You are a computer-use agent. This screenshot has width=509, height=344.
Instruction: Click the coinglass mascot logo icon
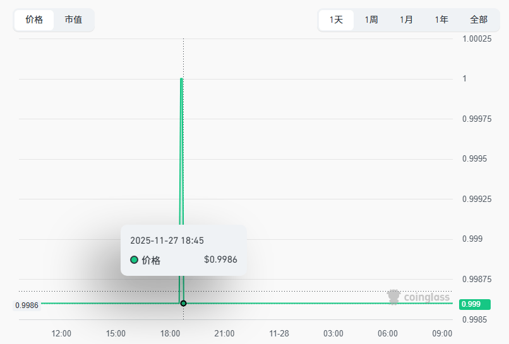click(394, 297)
